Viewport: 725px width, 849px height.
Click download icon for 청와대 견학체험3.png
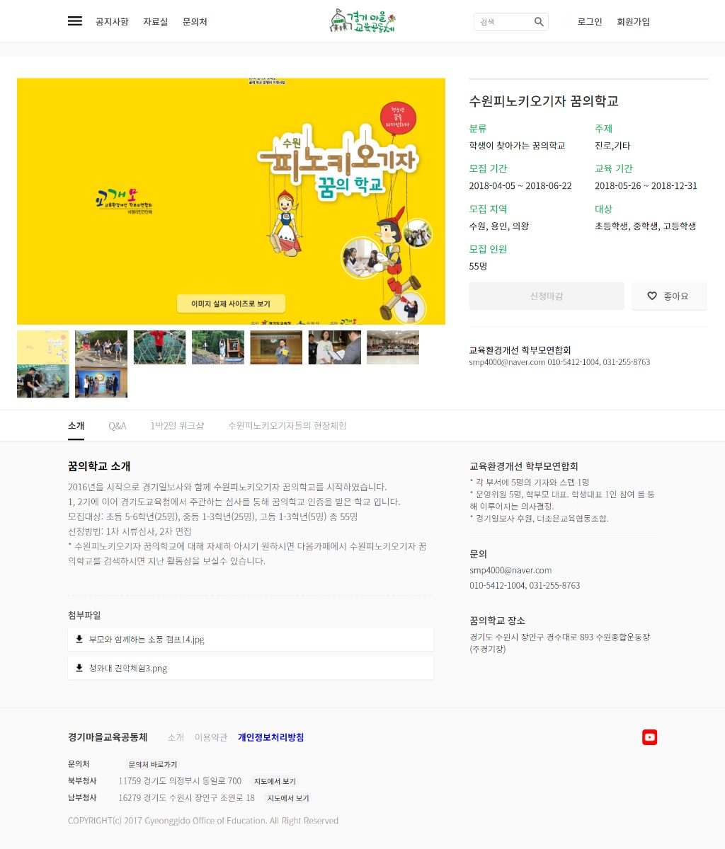coord(79,668)
